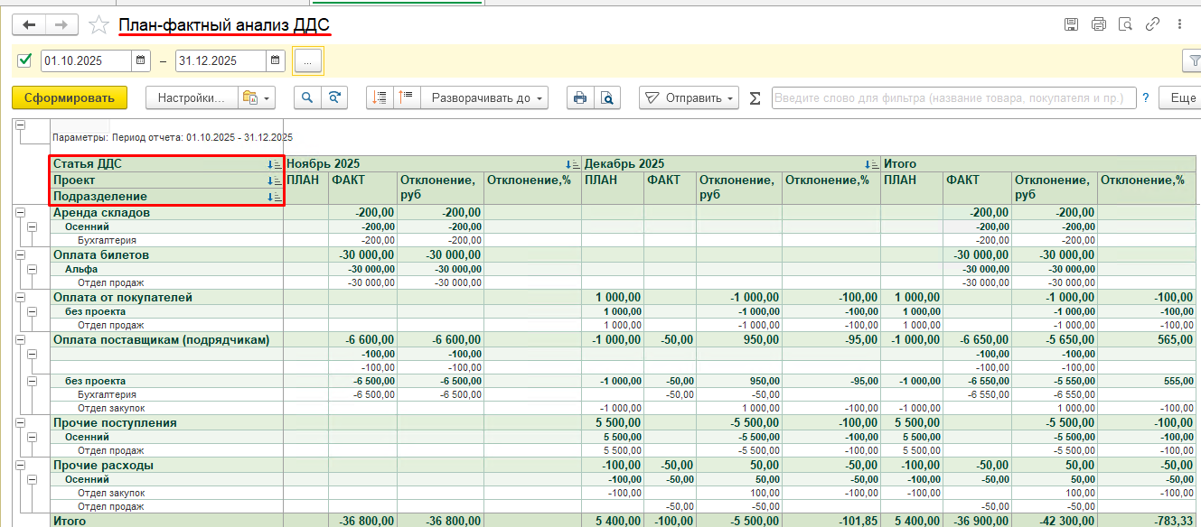Click the -783,33 total deviation cell

point(1149,521)
